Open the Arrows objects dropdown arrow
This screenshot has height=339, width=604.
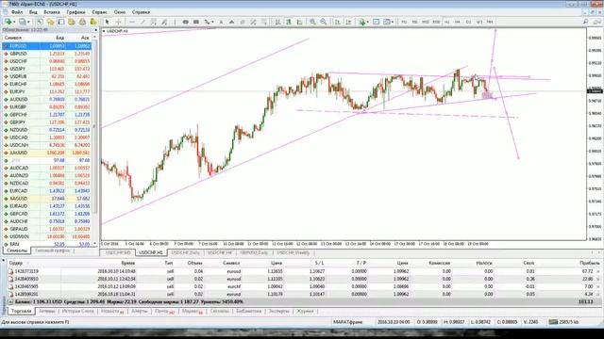[212, 22]
